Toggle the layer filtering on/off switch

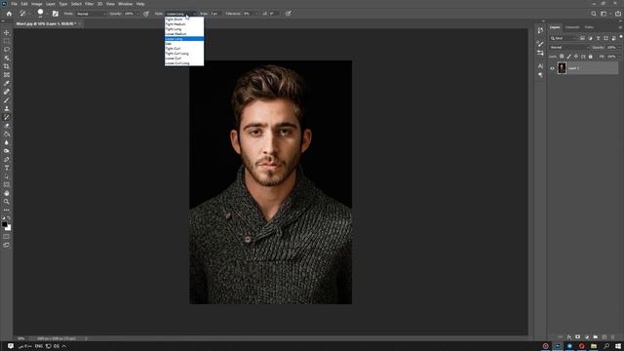coord(620,37)
